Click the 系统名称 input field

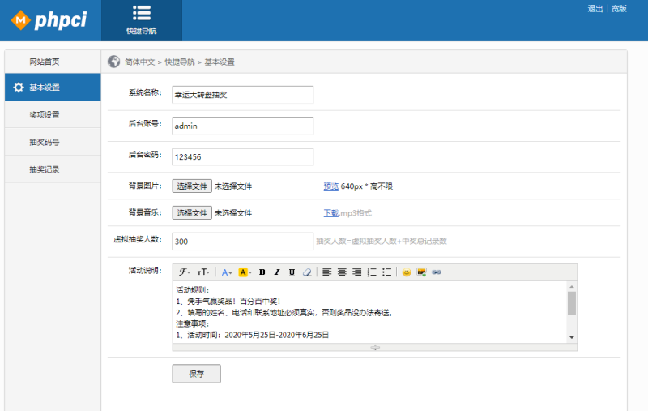tap(243, 95)
